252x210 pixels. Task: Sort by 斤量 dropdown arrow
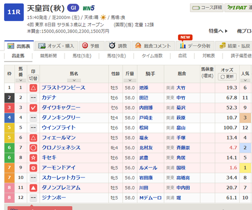pos(130,80)
